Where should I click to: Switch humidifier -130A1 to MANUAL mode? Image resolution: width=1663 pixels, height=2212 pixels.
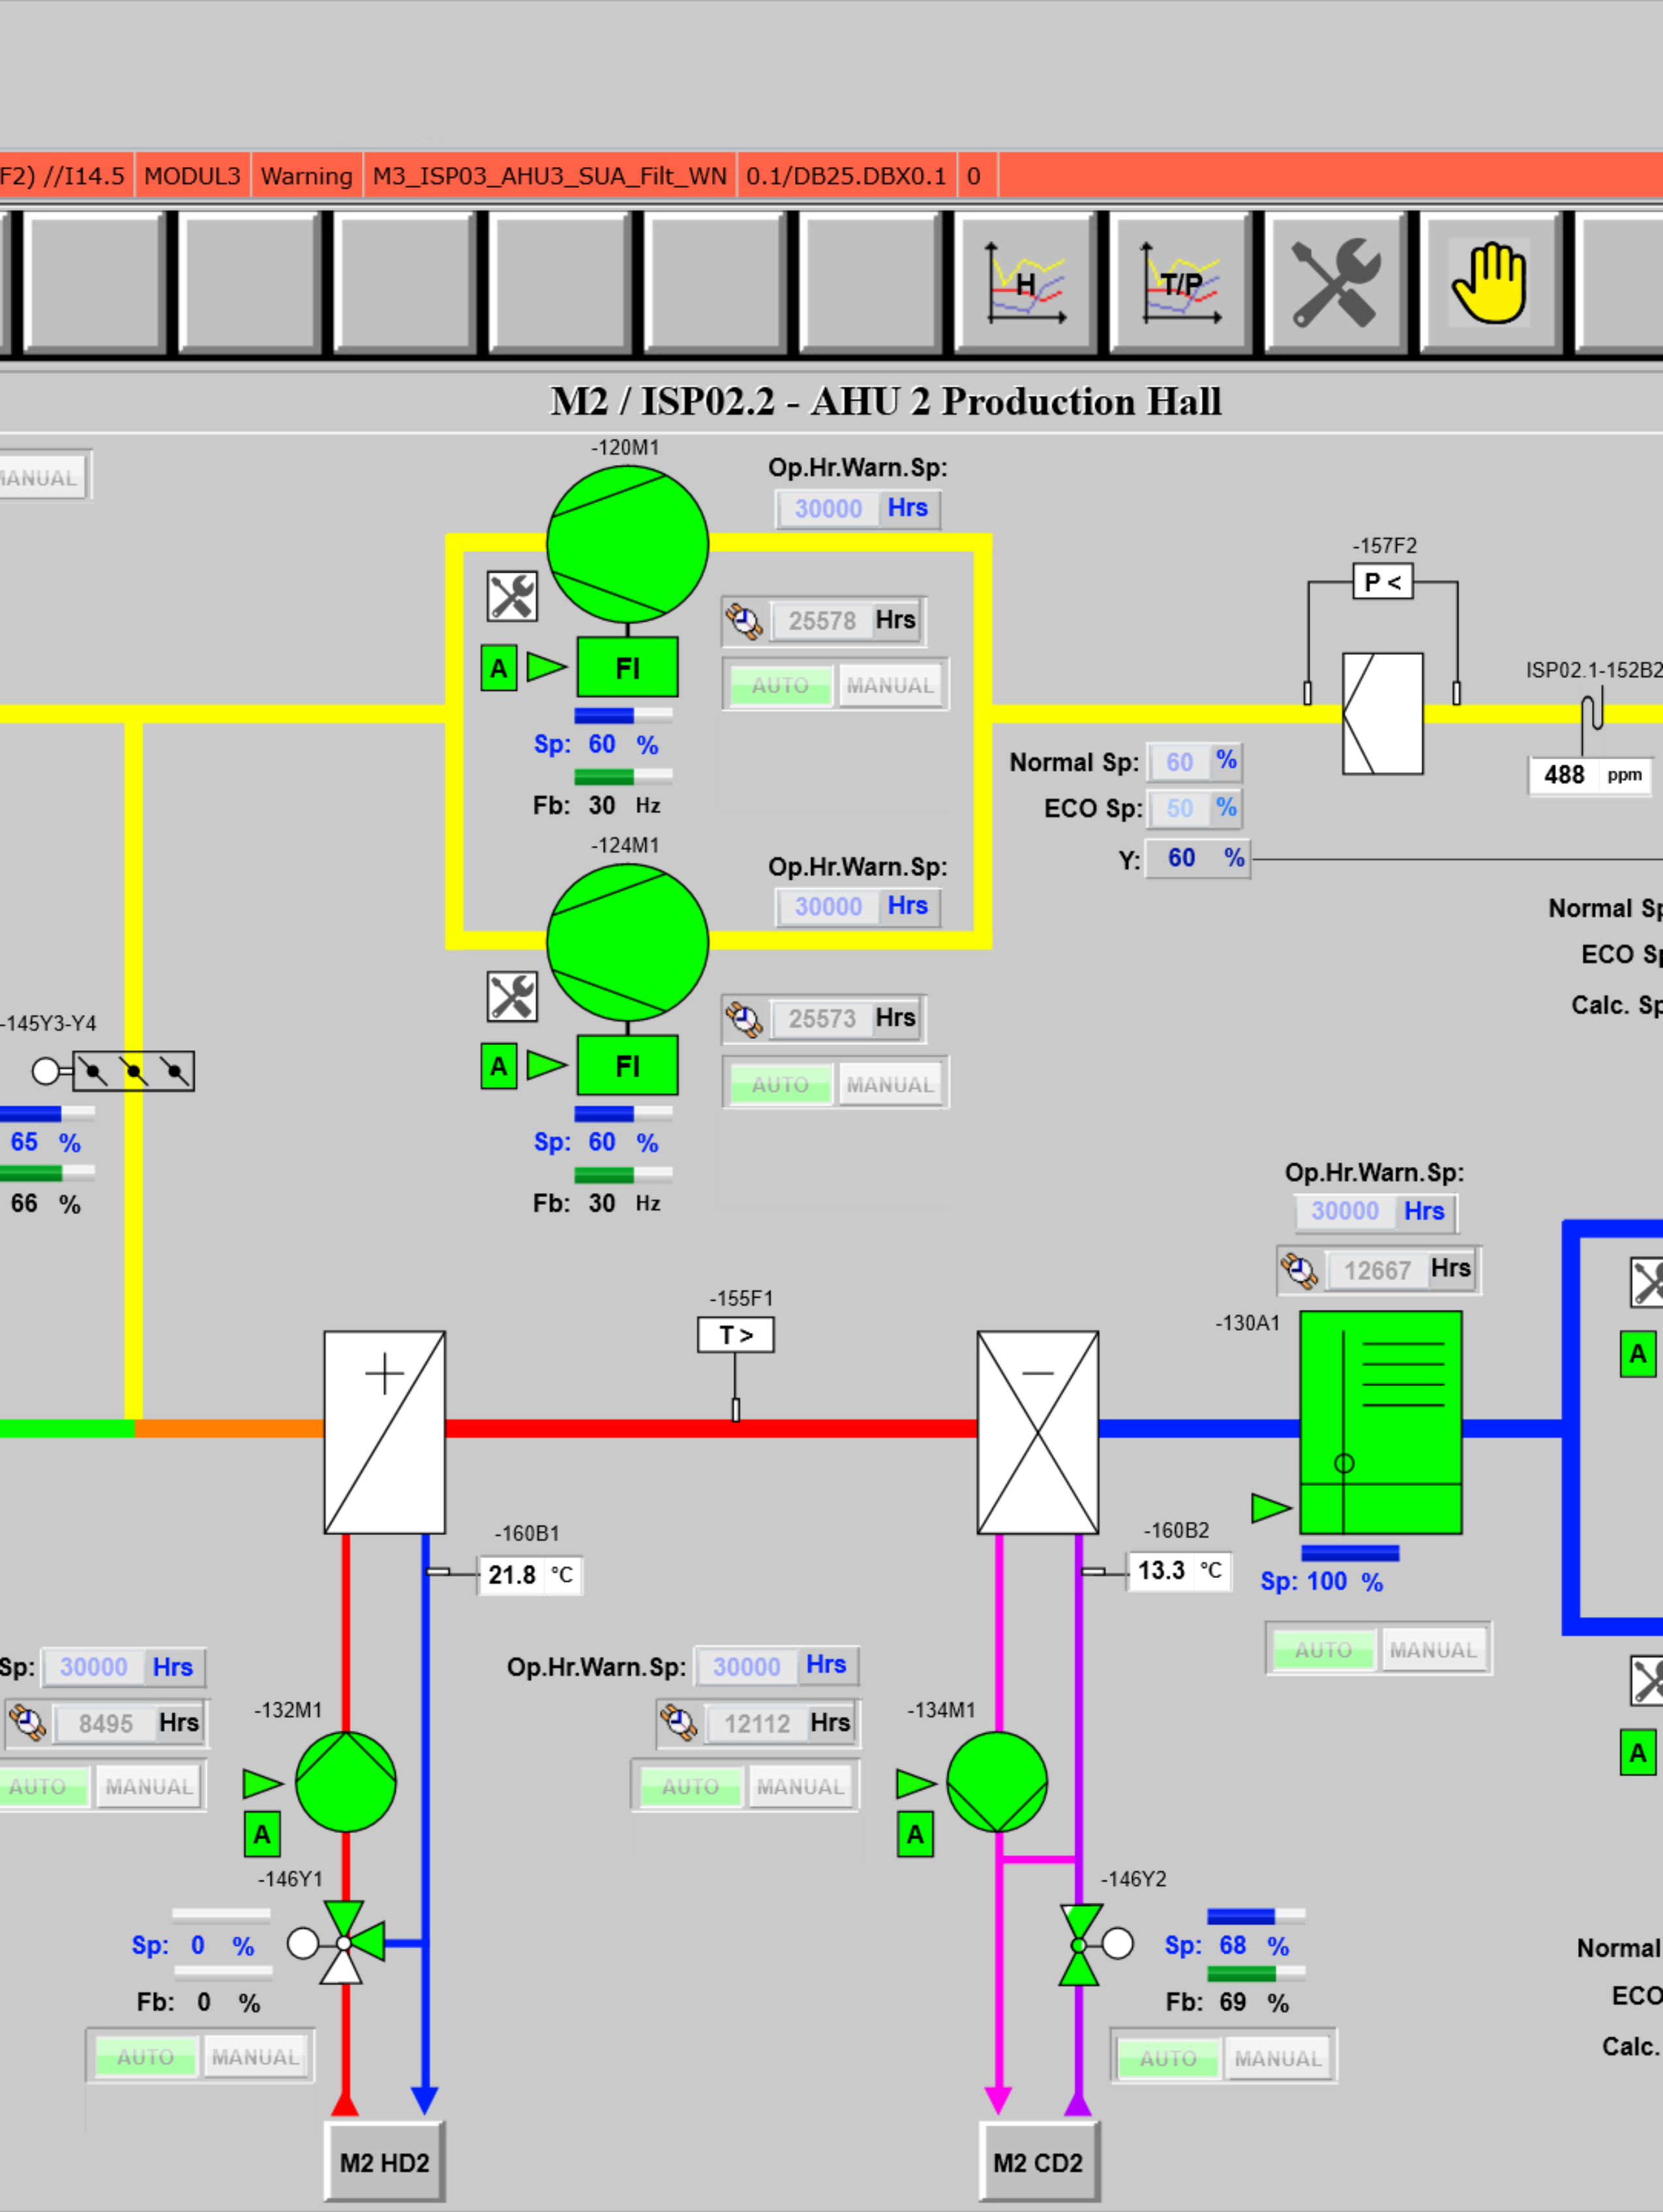(1432, 1650)
